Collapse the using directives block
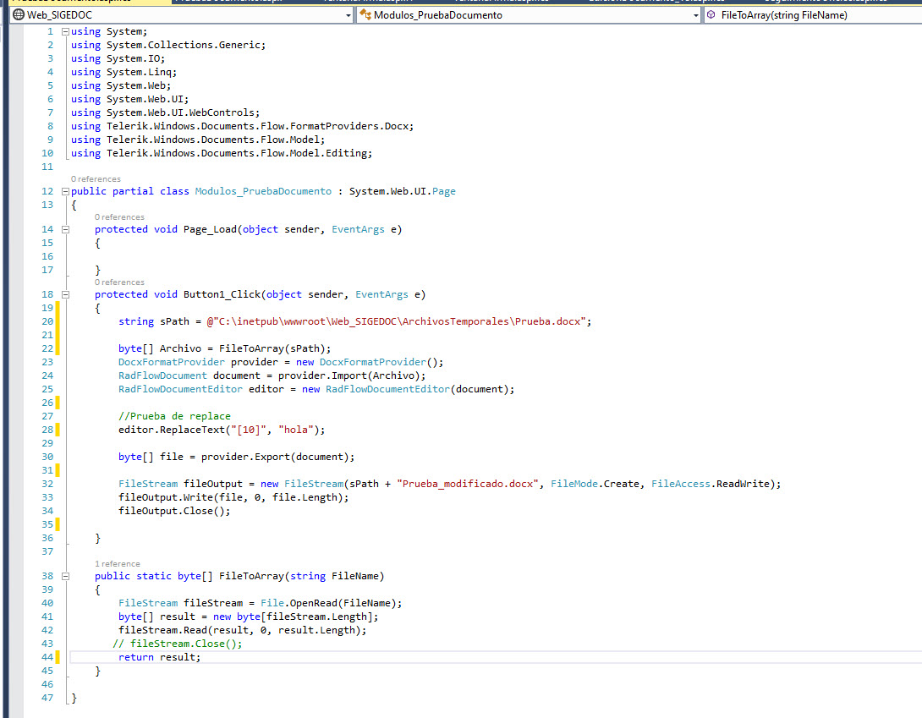Viewport: 922px width, 718px height. [x=65, y=31]
